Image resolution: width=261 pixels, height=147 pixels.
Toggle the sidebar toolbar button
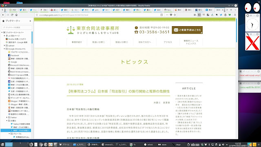click(x=199, y=15)
